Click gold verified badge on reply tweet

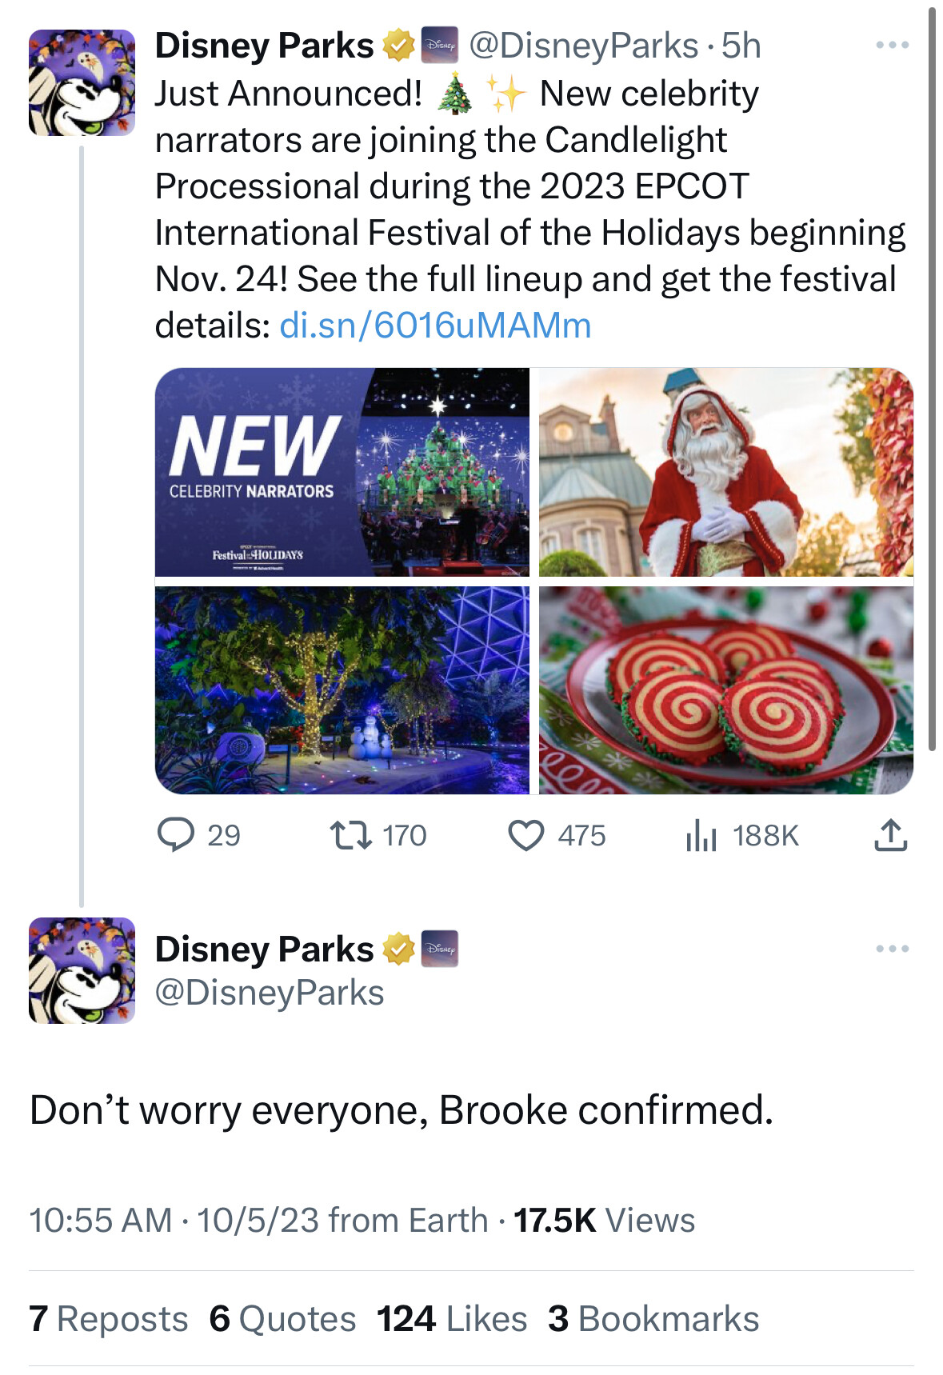[x=398, y=949]
